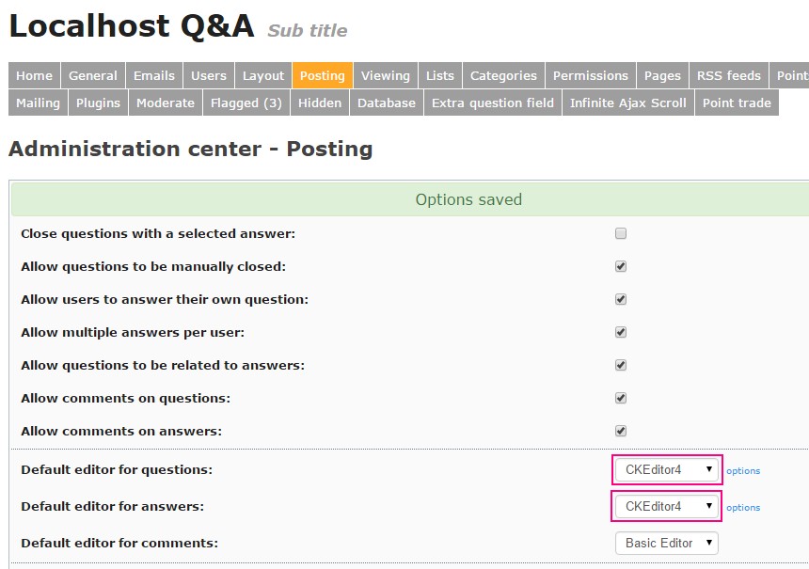Uncheck 'Allow questions to be manually closed'
Image resolution: width=809 pixels, height=569 pixels.
point(621,266)
